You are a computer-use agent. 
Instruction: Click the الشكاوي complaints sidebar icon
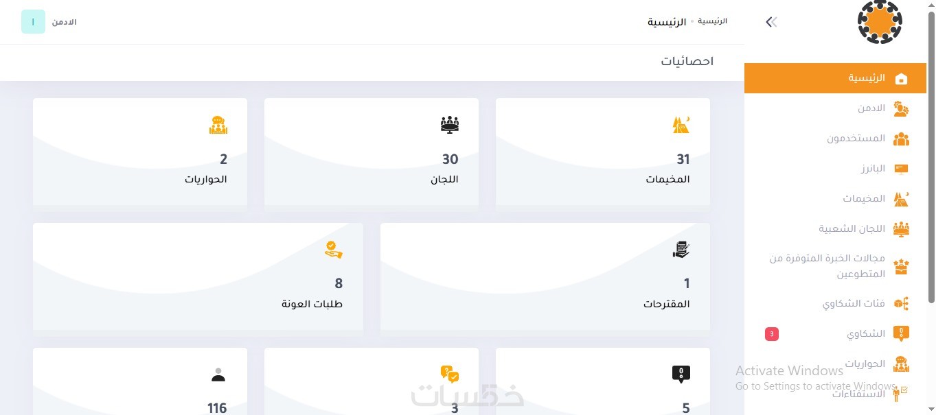[901, 334]
